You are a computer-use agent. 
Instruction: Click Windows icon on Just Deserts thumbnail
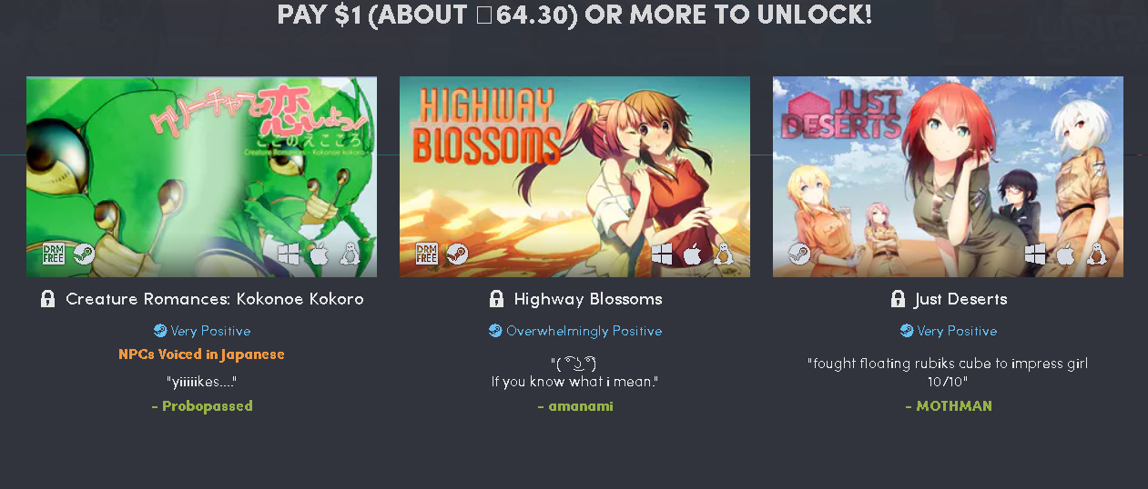1035,254
